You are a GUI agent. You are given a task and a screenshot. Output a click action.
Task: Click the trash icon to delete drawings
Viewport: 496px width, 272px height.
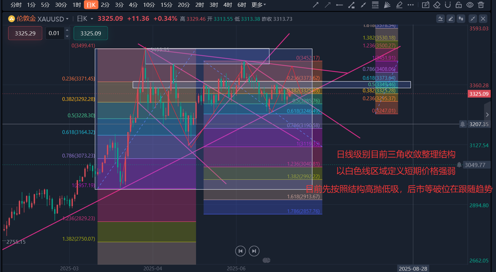pos(481,5)
